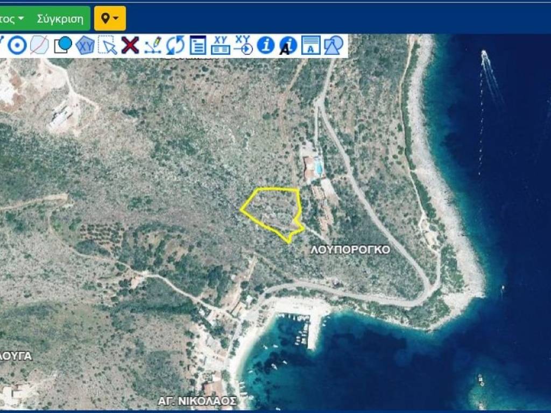Click inside the yellow outlined land parcel

click(273, 210)
